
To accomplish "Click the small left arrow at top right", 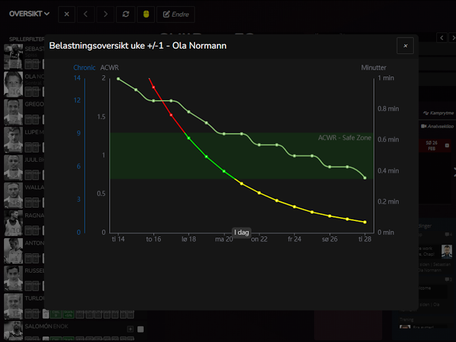I will (x=442, y=38).
